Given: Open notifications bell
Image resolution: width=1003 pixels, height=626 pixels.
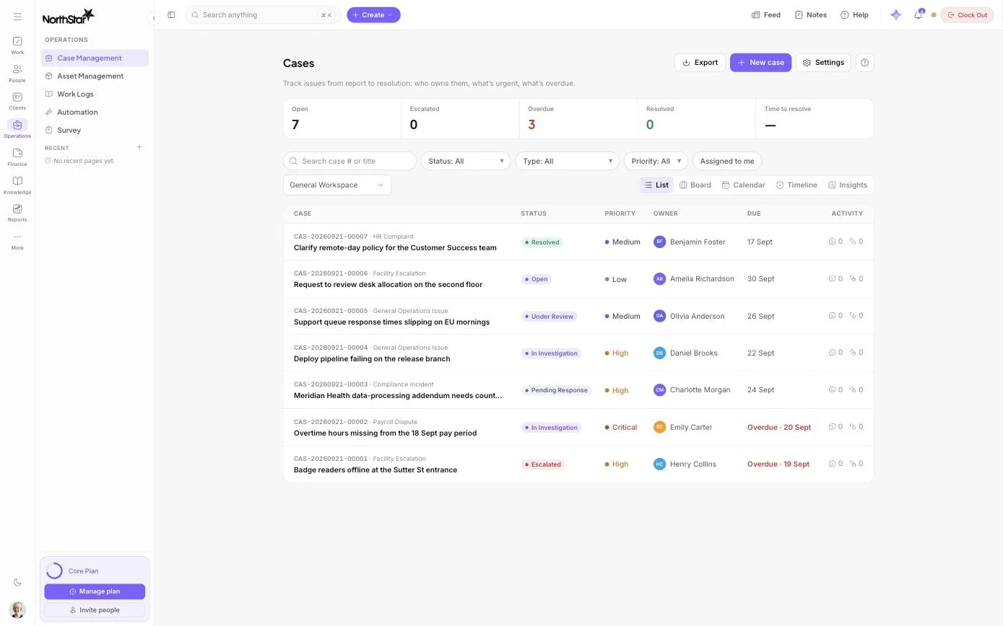Looking at the screenshot, I should (x=918, y=14).
